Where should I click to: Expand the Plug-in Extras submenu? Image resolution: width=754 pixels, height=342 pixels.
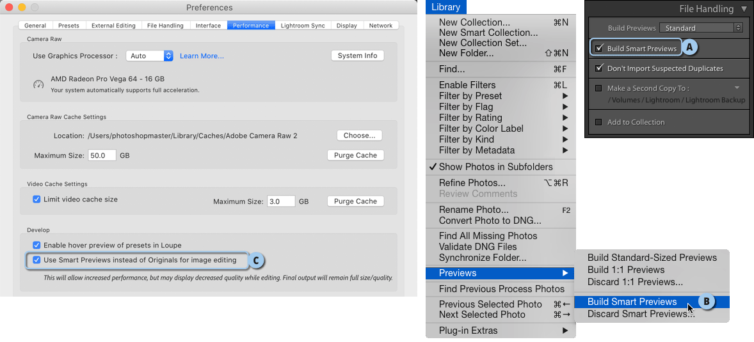coord(501,330)
